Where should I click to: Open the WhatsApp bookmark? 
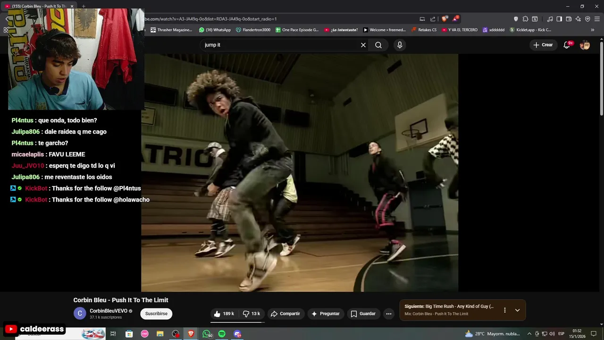pos(215,30)
